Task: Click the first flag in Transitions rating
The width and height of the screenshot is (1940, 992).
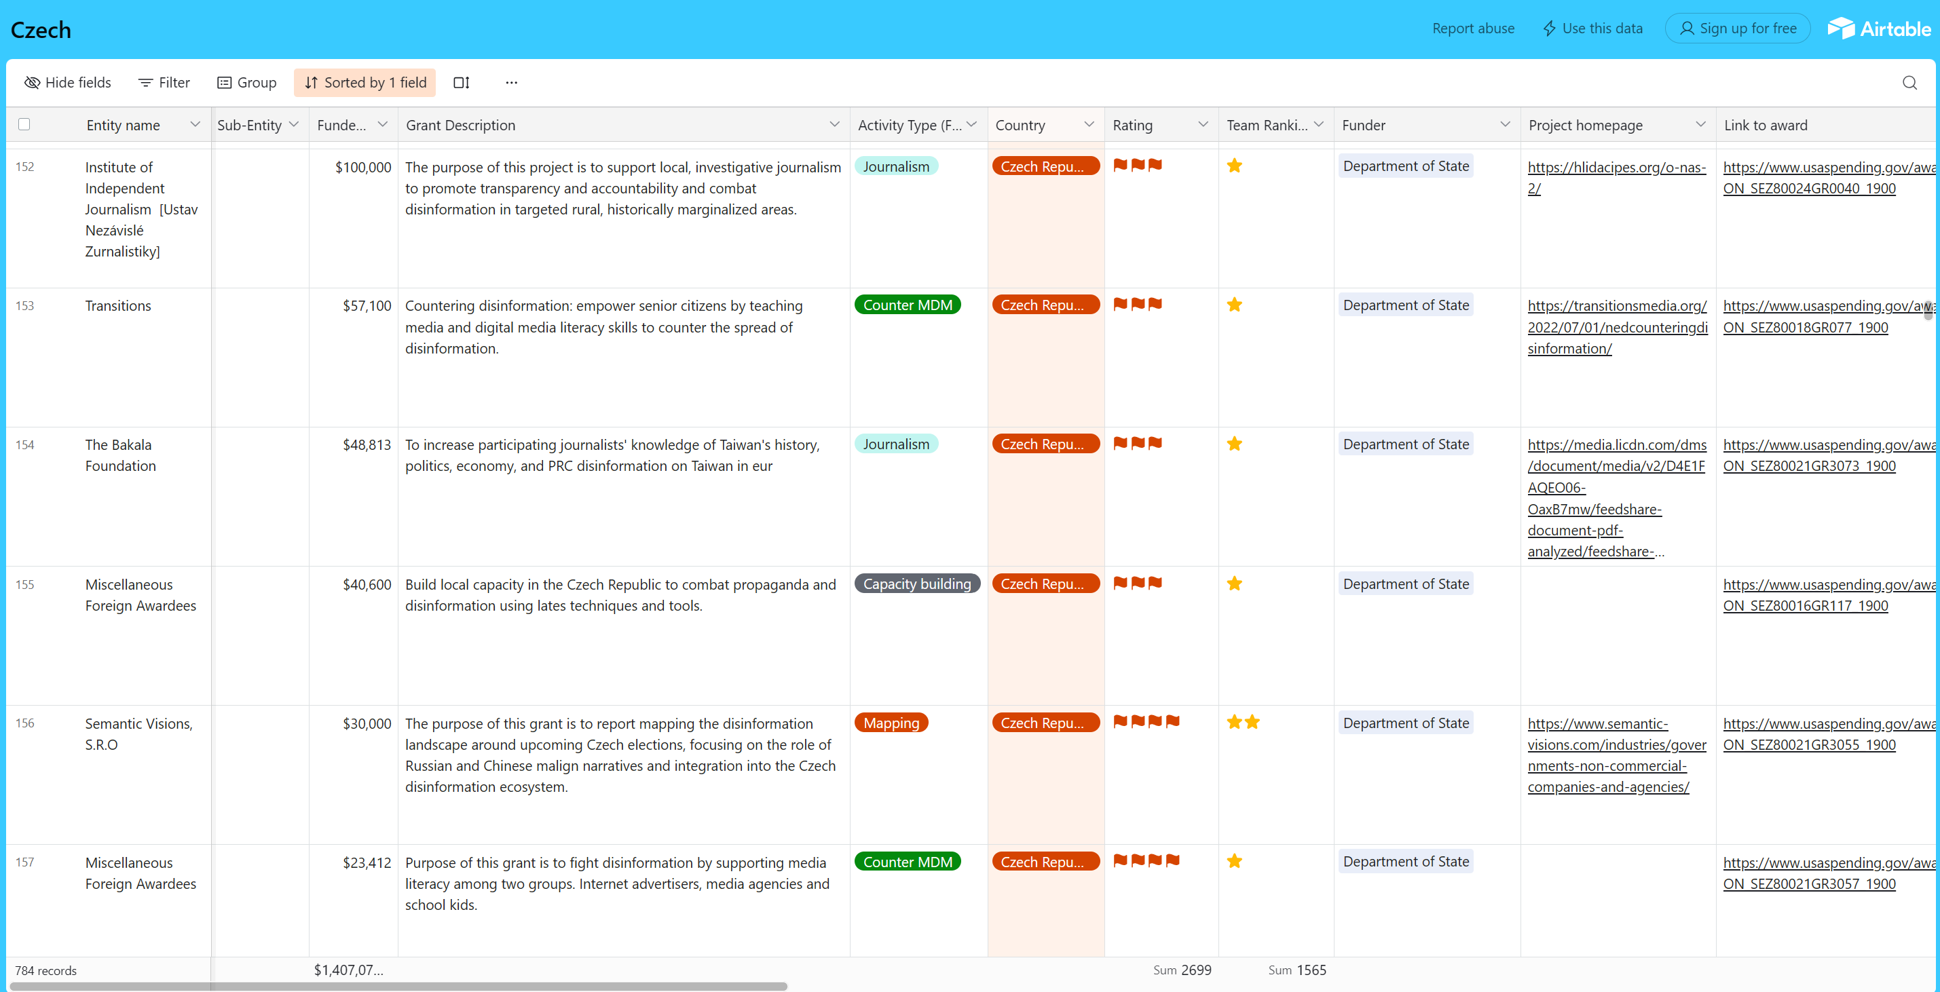Action: point(1121,304)
